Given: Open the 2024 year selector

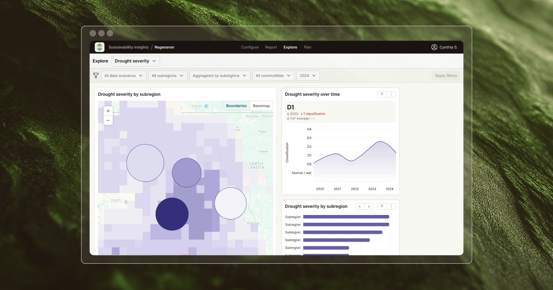Looking at the screenshot, I should coord(308,75).
